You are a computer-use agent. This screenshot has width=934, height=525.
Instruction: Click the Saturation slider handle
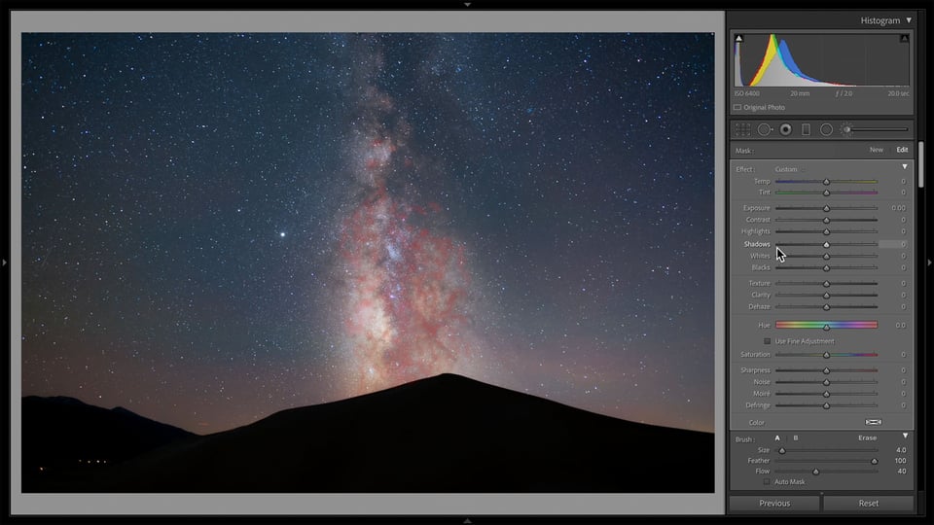point(826,355)
